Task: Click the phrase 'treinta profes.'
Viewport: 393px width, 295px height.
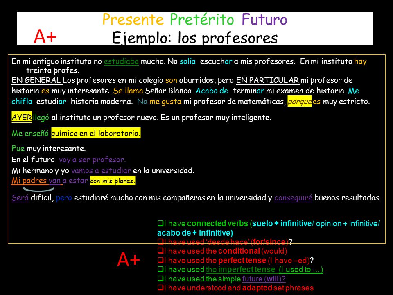Action: (53, 70)
